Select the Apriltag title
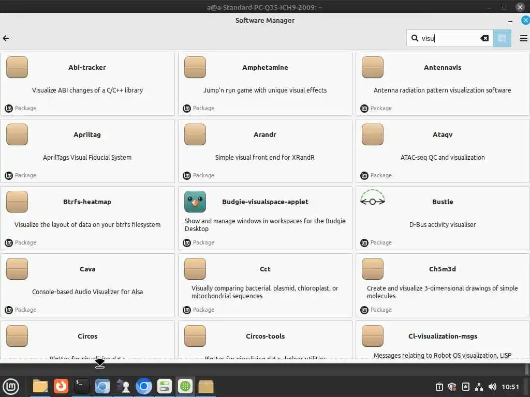Screen dimensions: 530x397 (x=87, y=134)
